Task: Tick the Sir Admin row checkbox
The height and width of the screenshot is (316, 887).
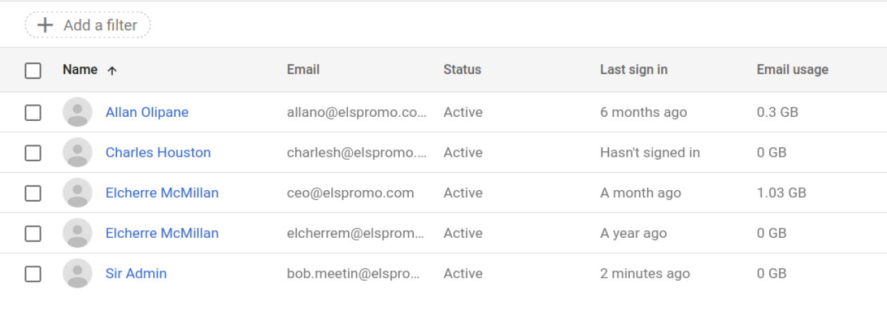Action: pyautogui.click(x=33, y=274)
